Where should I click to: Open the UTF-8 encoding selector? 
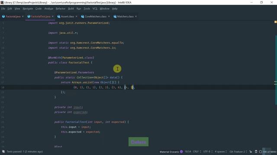click(x=207, y=152)
